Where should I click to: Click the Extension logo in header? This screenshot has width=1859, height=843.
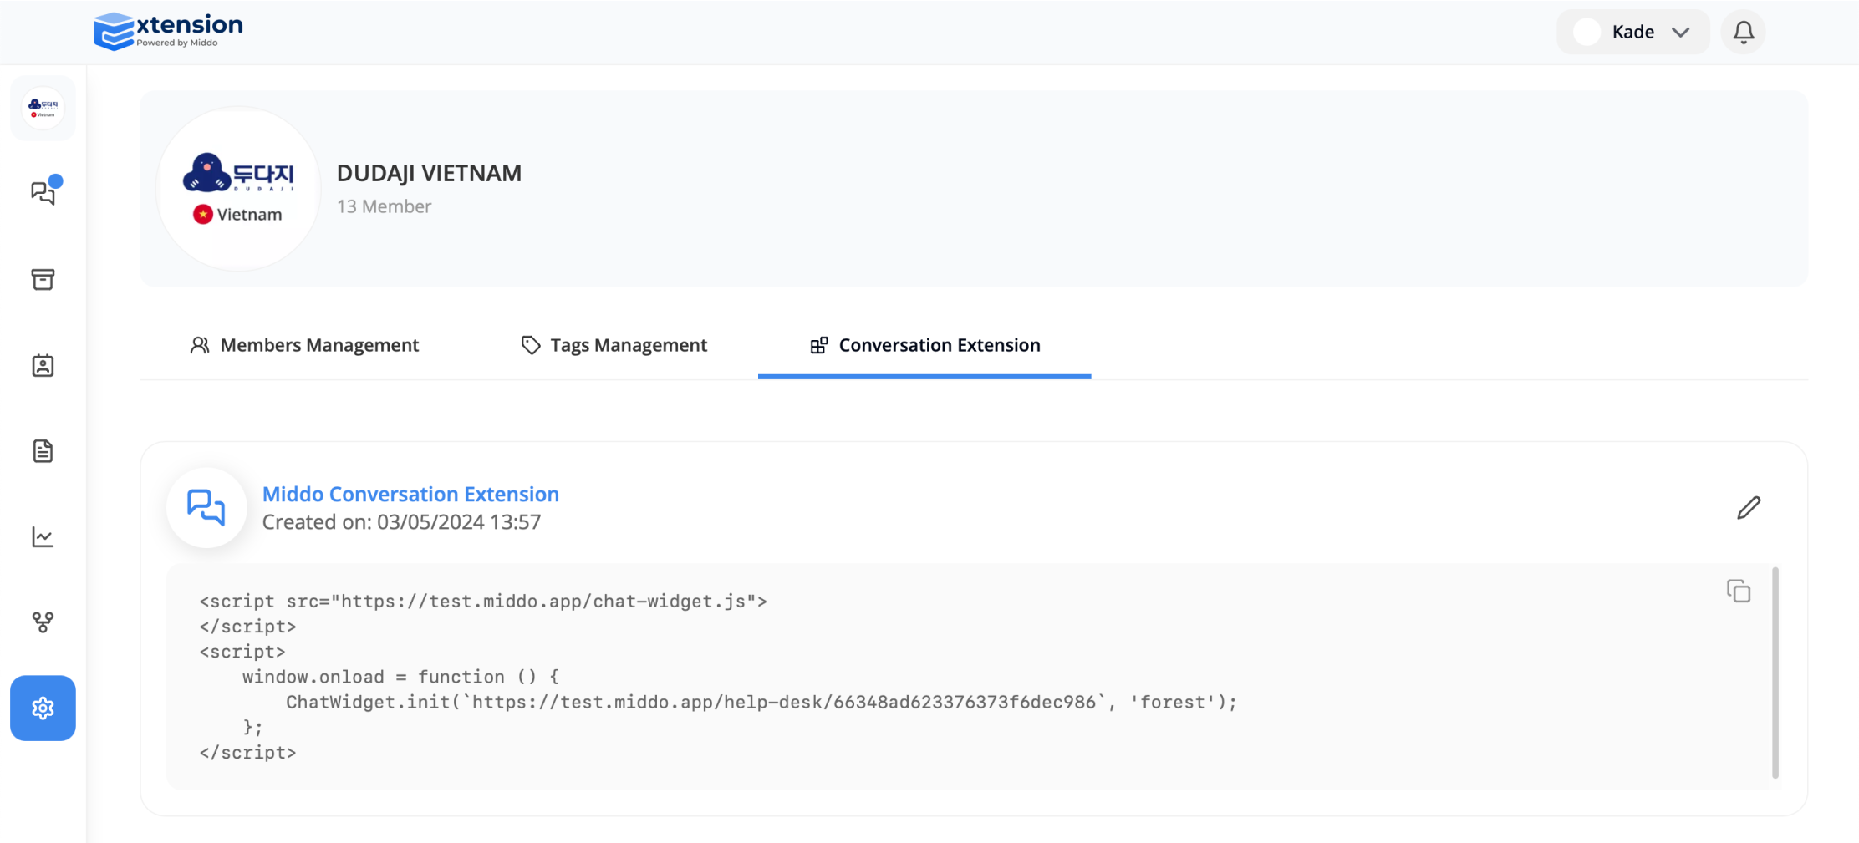coord(169,31)
